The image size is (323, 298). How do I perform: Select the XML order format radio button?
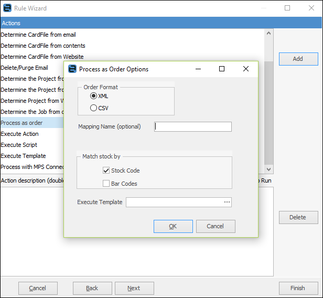click(94, 96)
